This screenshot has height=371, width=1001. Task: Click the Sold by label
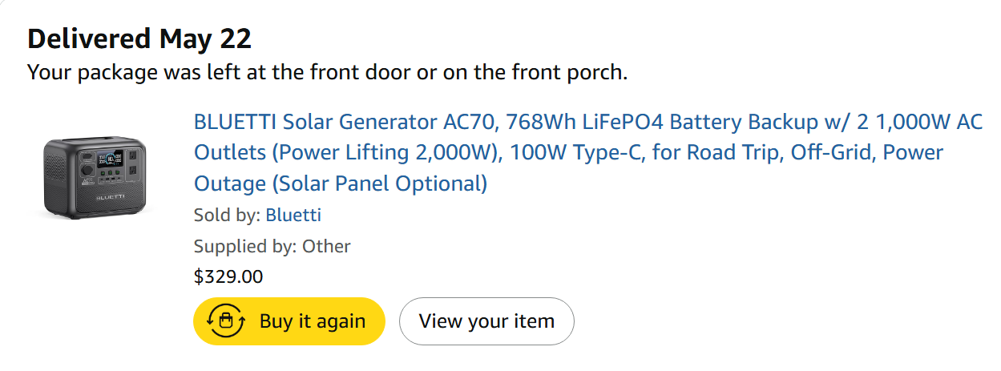point(227,215)
